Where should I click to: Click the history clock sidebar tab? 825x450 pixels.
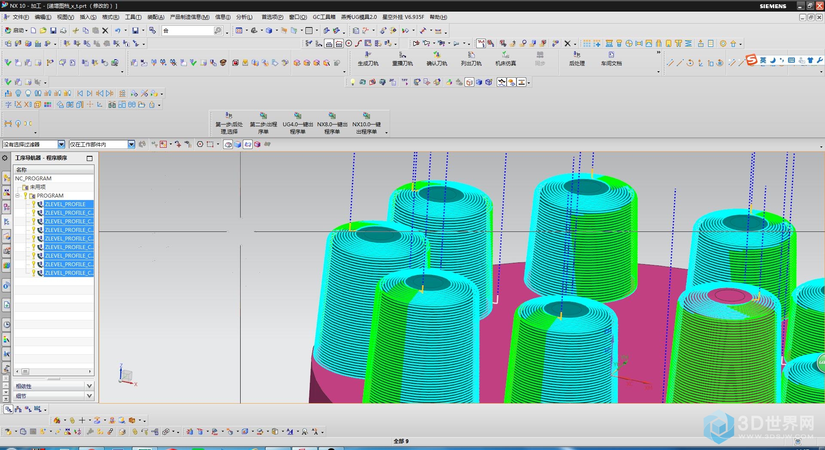click(x=6, y=325)
